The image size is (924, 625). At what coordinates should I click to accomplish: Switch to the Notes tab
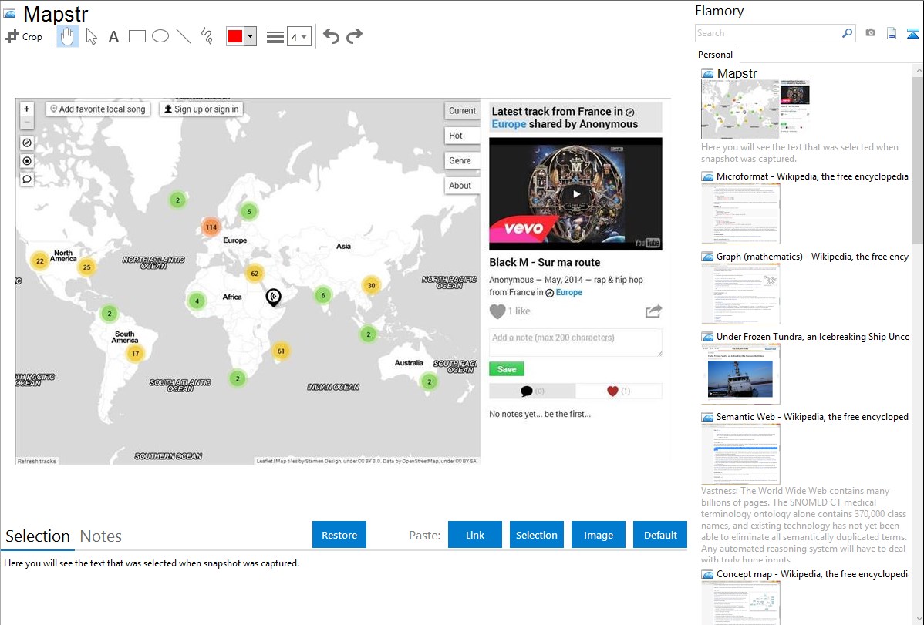pyautogui.click(x=101, y=536)
